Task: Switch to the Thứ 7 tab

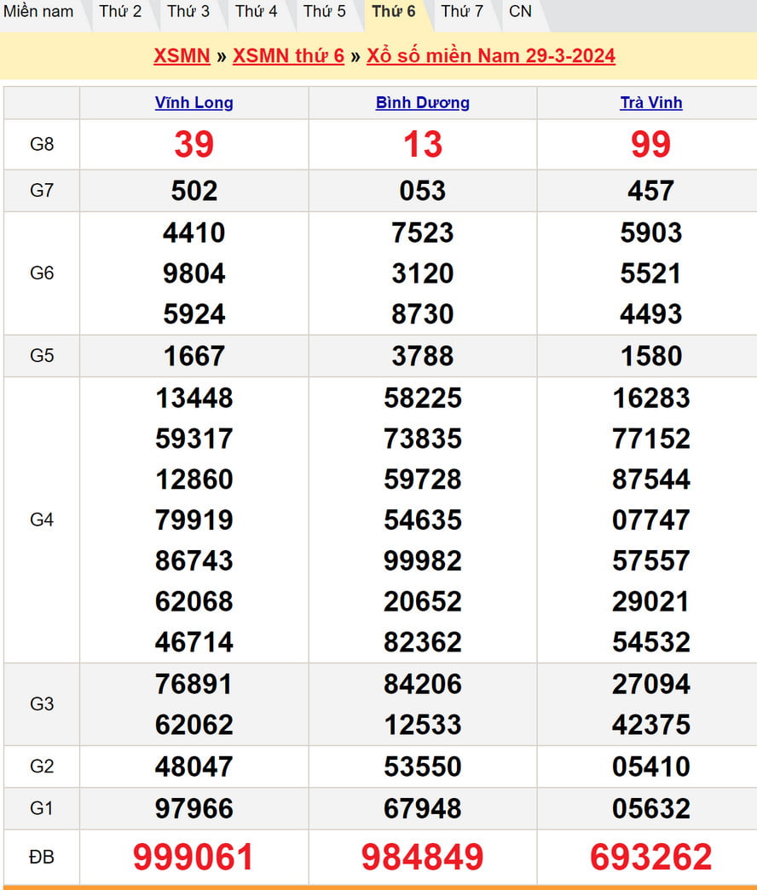Action: pos(462,12)
